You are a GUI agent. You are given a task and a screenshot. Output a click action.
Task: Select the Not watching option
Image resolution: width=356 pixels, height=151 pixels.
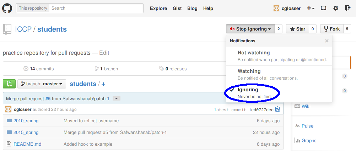pos(279,56)
